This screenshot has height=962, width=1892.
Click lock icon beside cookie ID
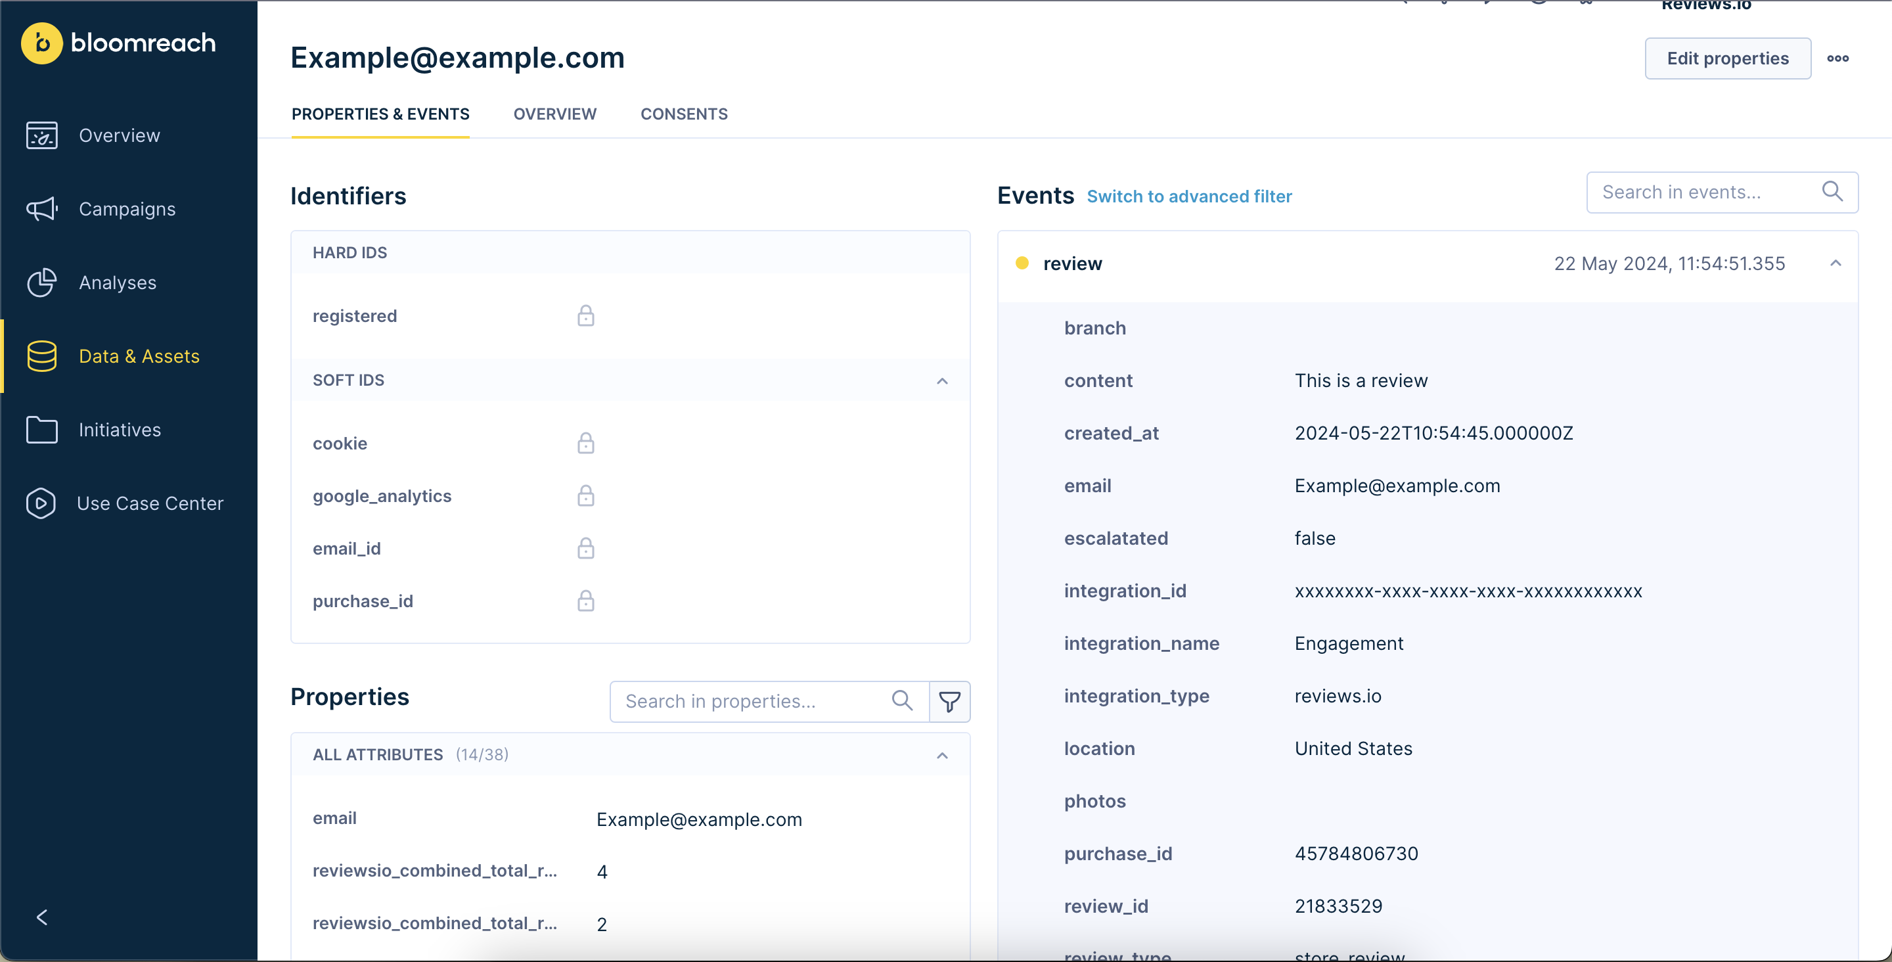(585, 443)
